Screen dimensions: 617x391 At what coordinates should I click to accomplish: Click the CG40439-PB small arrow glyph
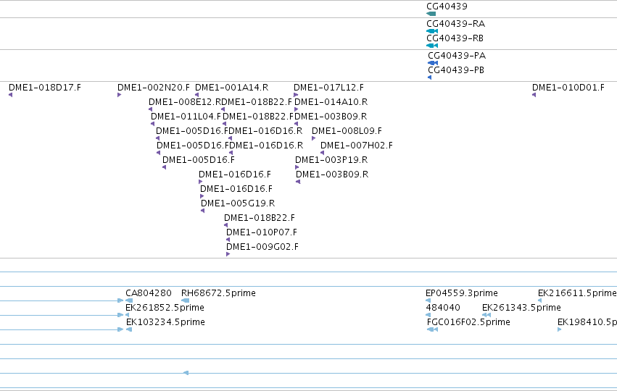430,77
